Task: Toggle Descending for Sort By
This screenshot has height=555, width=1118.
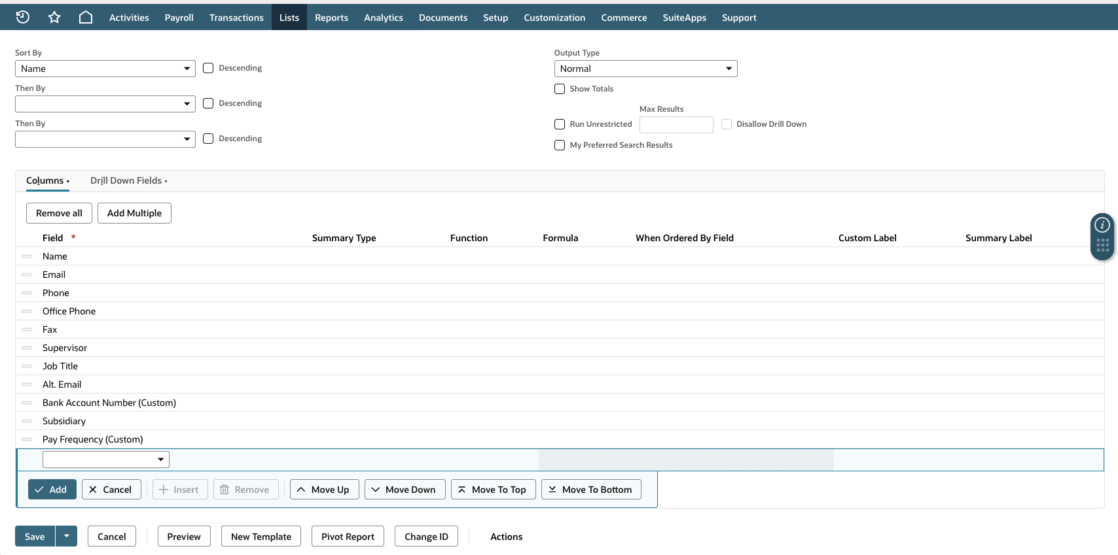Action: tap(208, 68)
